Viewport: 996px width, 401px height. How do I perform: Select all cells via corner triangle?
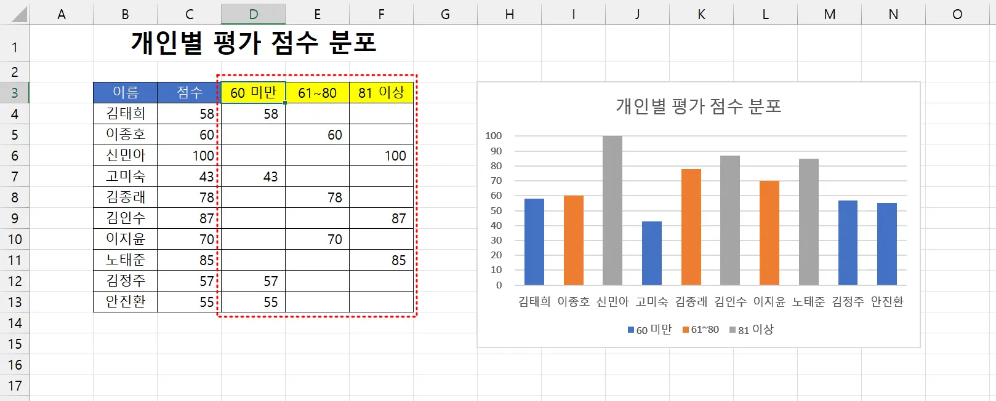19,14
